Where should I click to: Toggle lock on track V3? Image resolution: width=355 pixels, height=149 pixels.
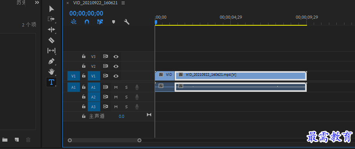coord(84,56)
